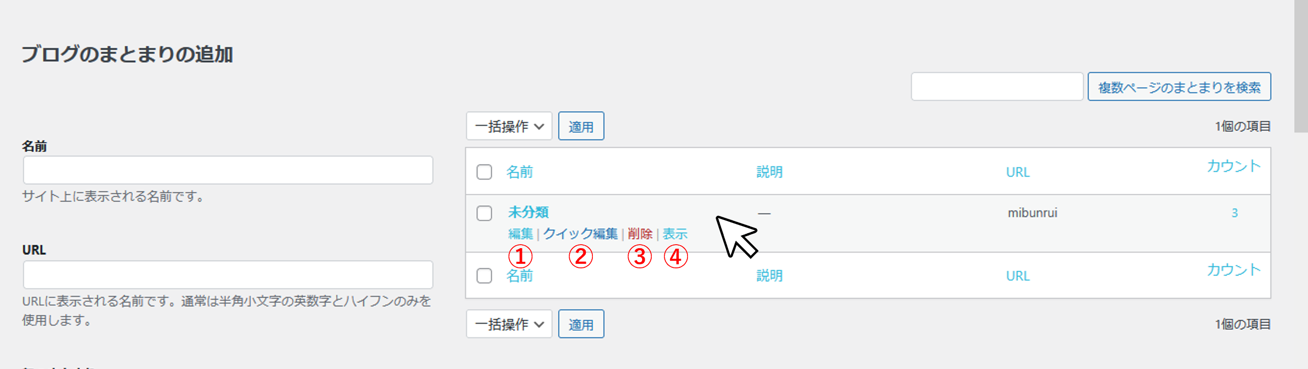Click the red 削除 link
This screenshot has width=1308, height=369.
[640, 234]
